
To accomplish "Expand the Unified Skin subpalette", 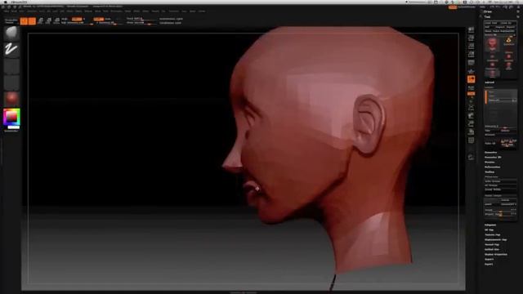I will point(492,249).
